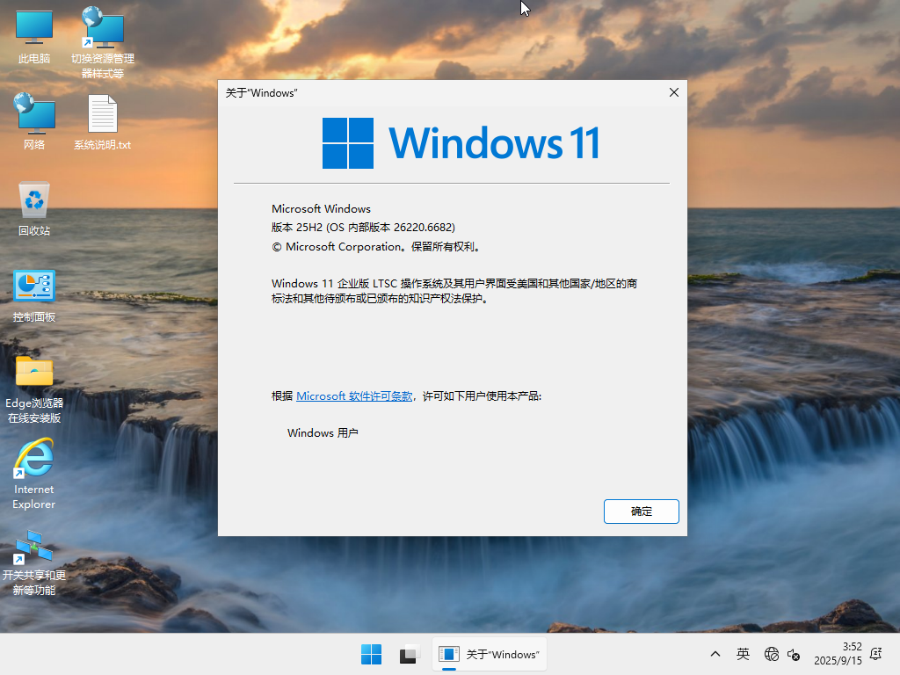900x675 pixels.
Task: Click the "Windows 用户" licensee text
Action: 323,432
